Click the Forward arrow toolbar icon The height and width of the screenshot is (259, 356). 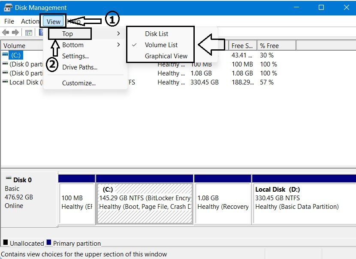(x=15, y=33)
